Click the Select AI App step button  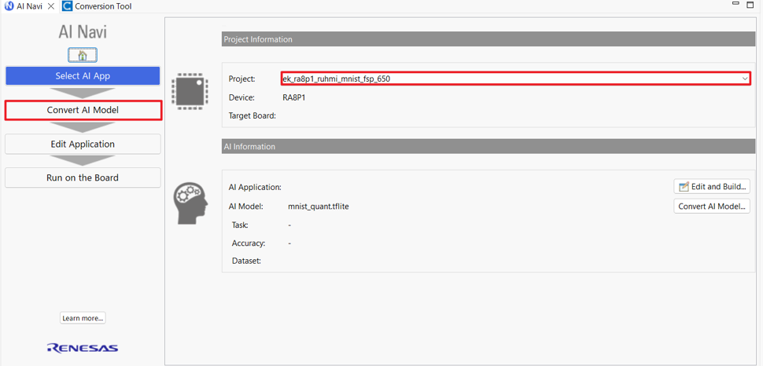[x=83, y=76]
